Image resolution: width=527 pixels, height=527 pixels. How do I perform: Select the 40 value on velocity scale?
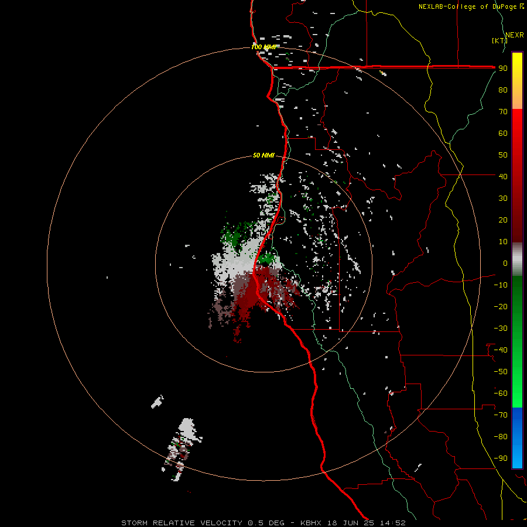tap(503, 176)
